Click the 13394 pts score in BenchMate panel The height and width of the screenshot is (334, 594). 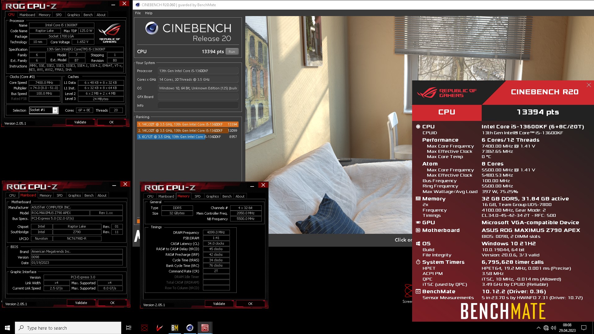point(538,112)
